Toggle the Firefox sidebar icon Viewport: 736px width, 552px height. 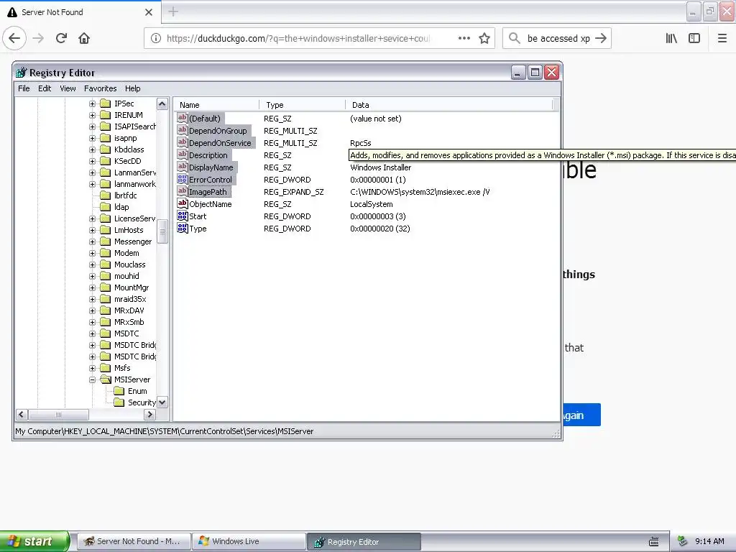tap(694, 38)
